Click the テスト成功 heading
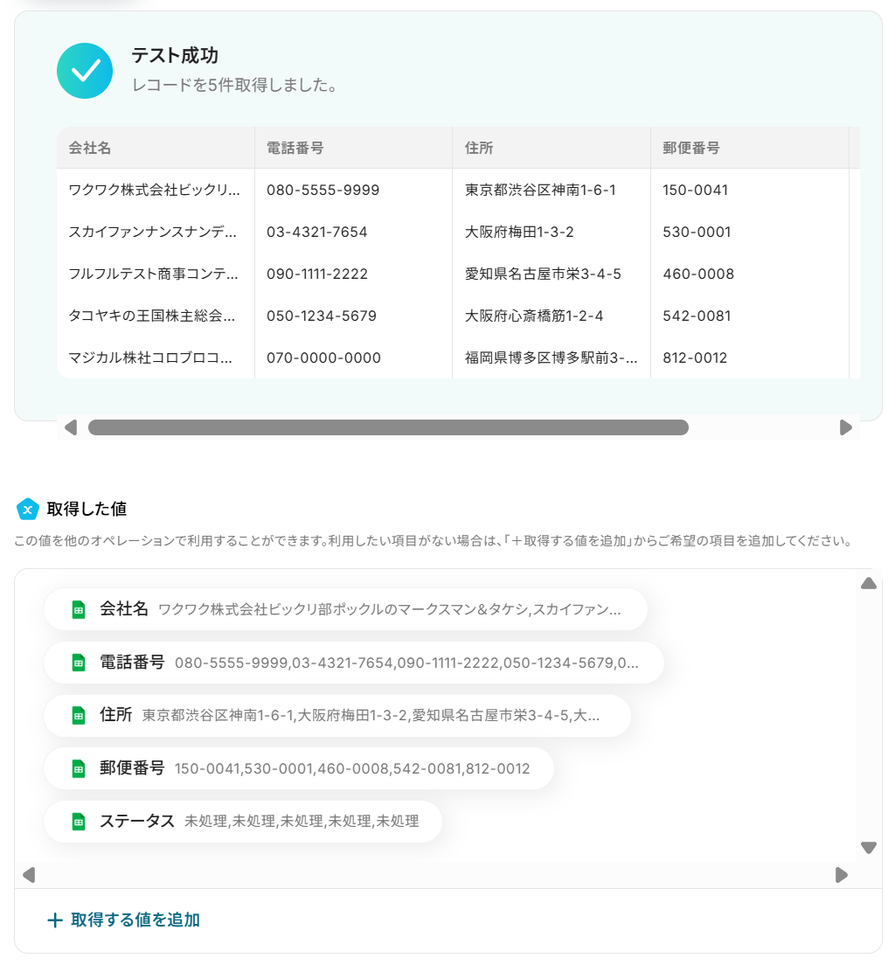The height and width of the screenshot is (972, 895). (175, 56)
